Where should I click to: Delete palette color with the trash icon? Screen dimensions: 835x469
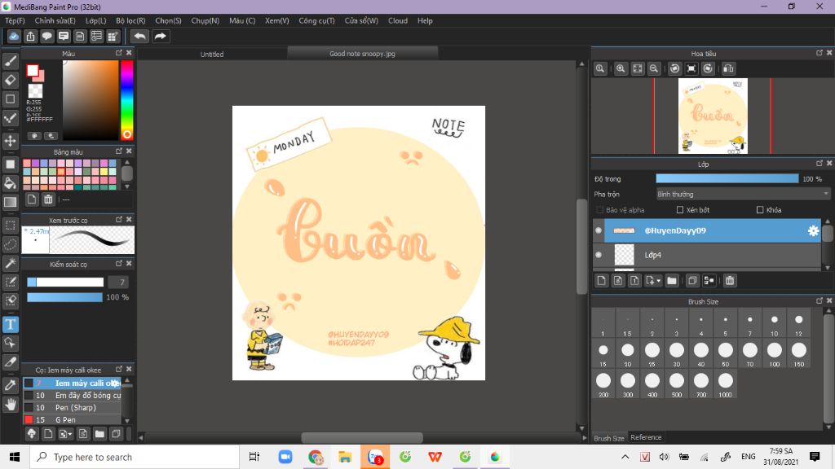[48, 199]
